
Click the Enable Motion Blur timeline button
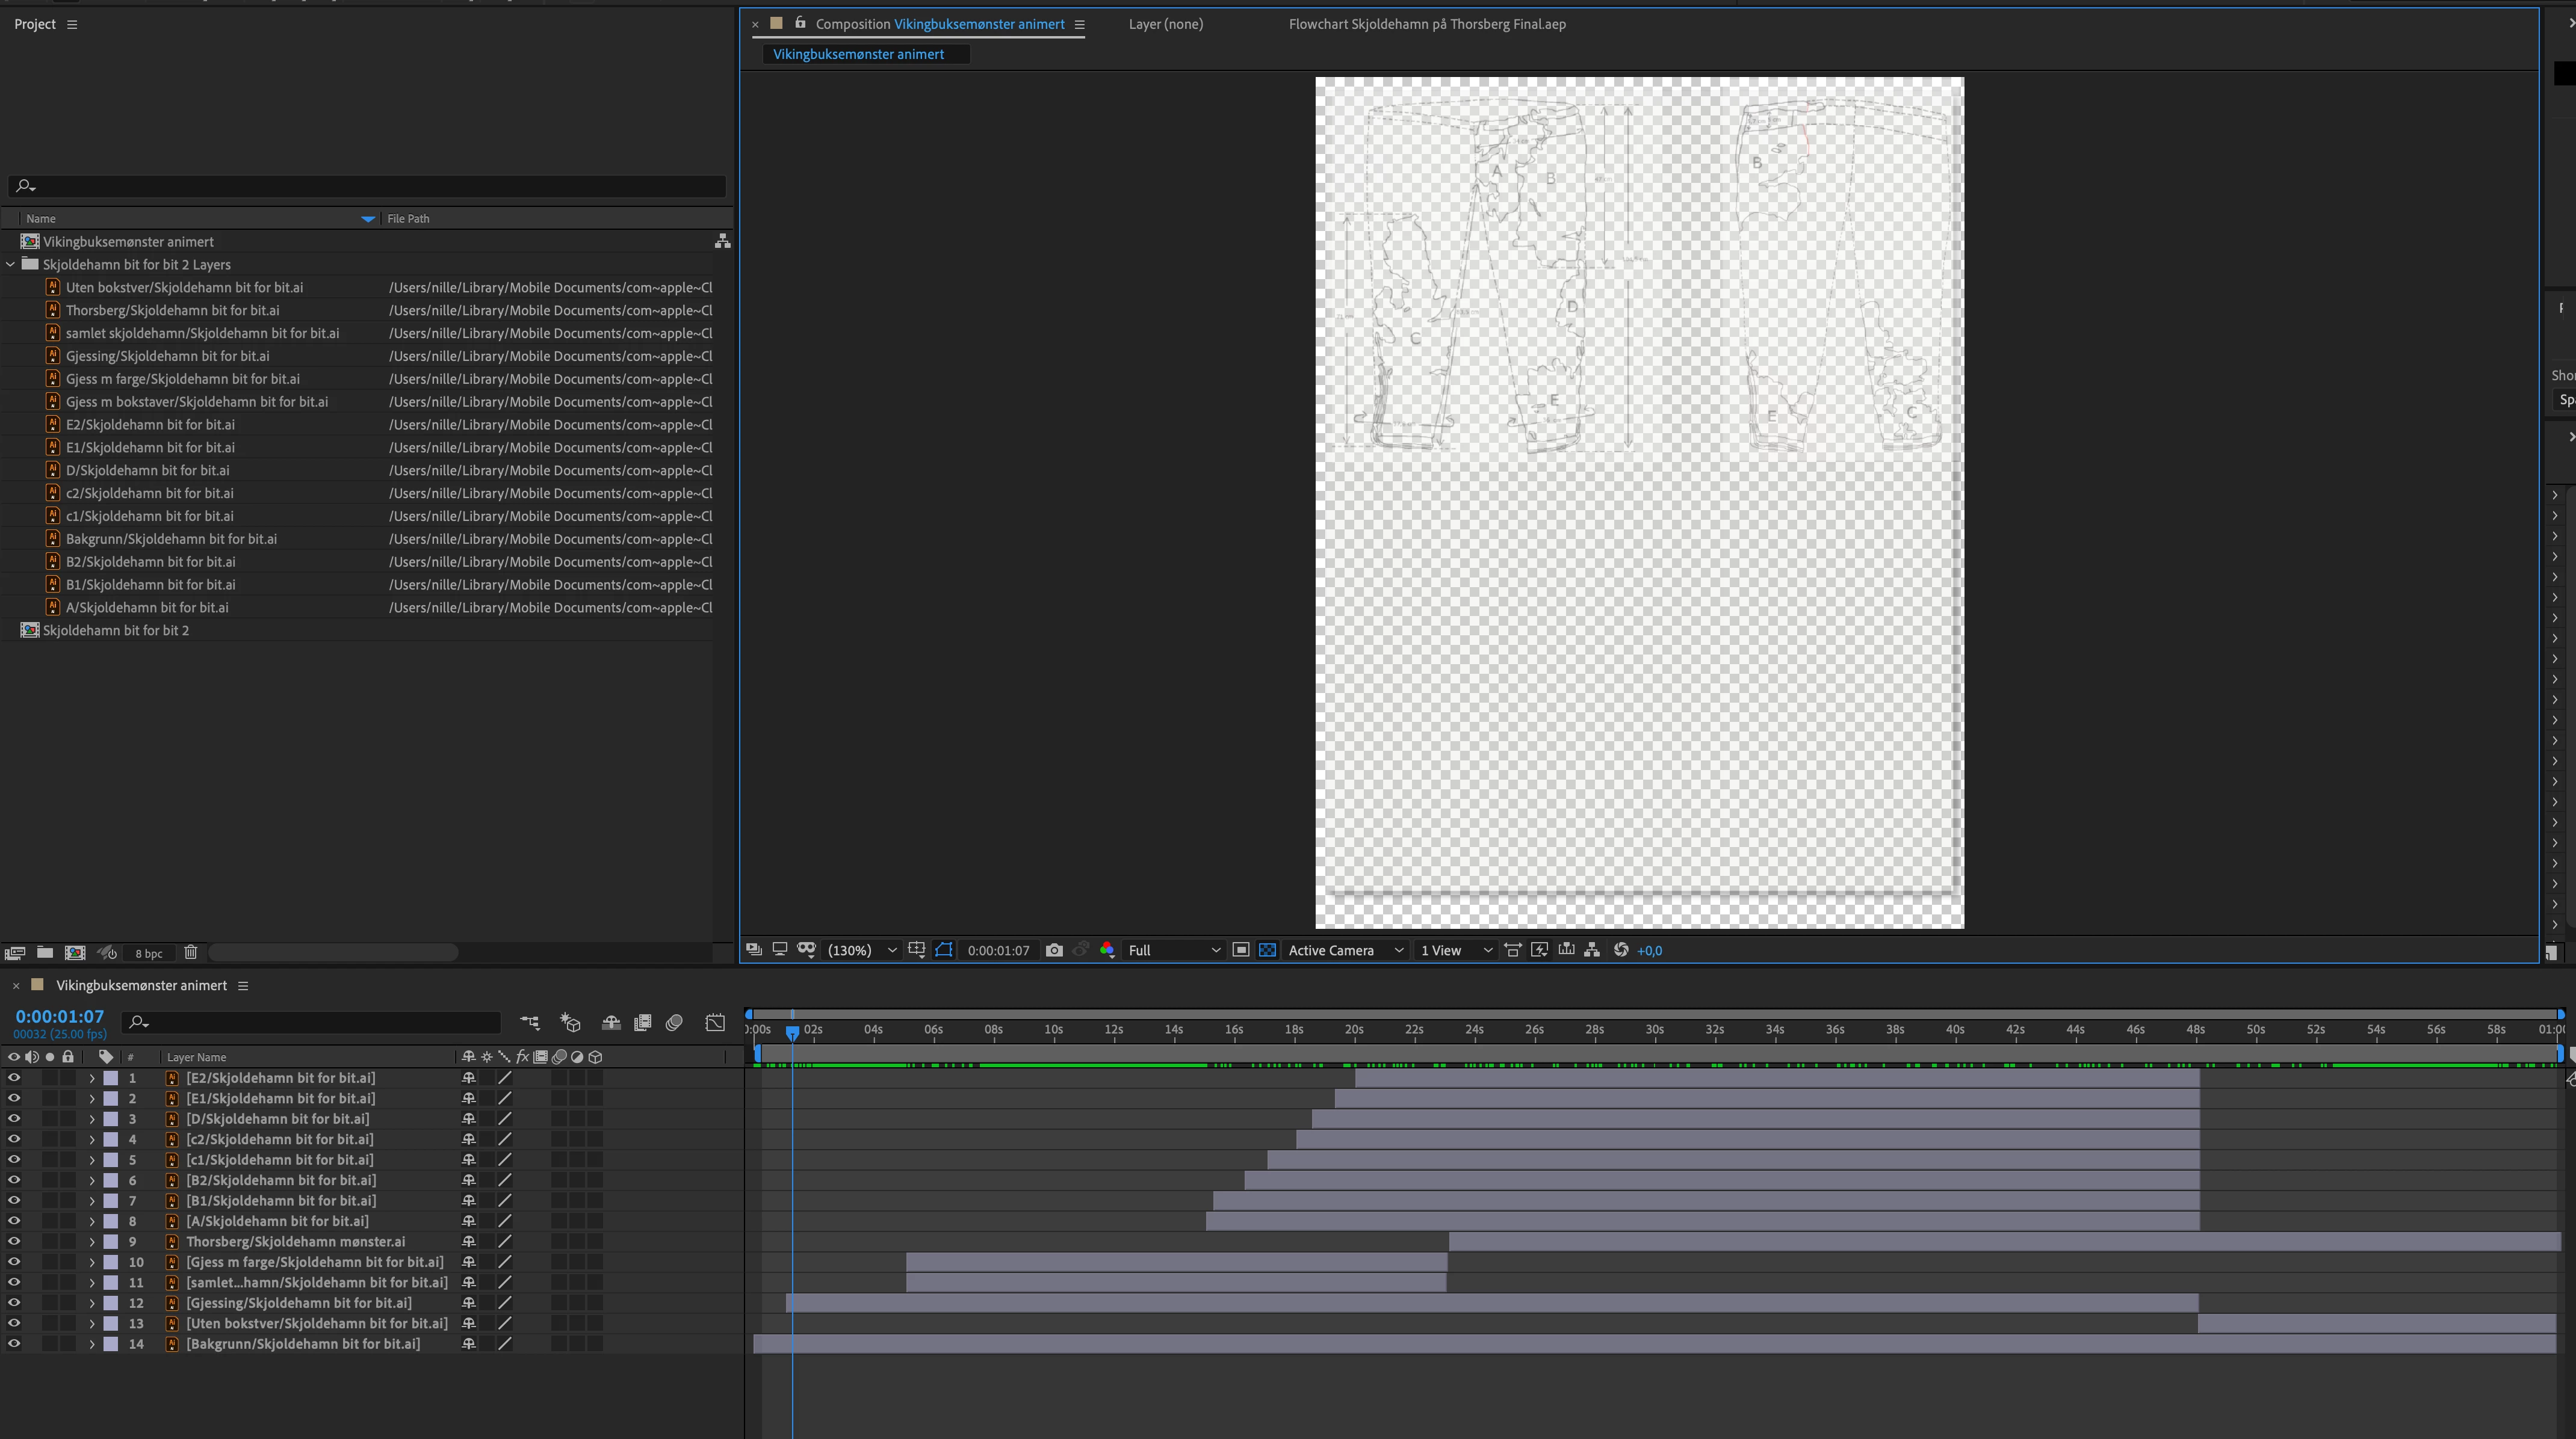point(674,1022)
